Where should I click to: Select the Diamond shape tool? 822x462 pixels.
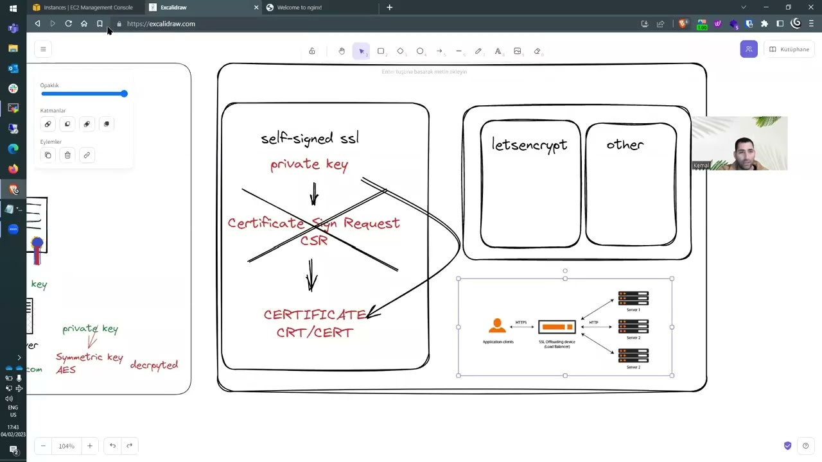tap(400, 51)
